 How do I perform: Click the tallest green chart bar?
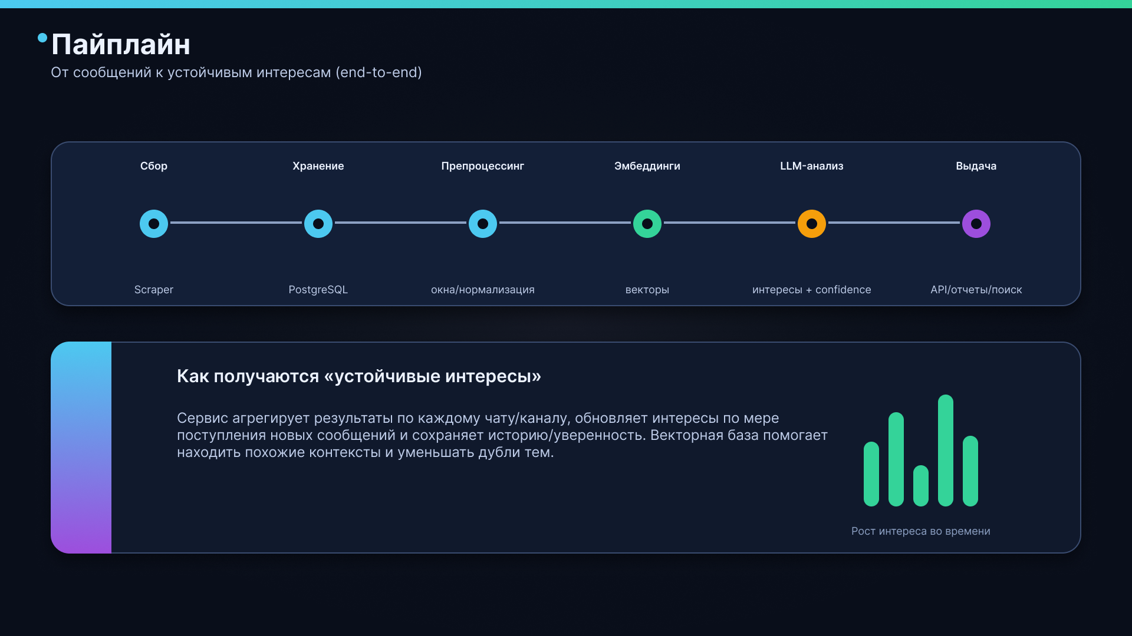pyautogui.click(x=946, y=450)
